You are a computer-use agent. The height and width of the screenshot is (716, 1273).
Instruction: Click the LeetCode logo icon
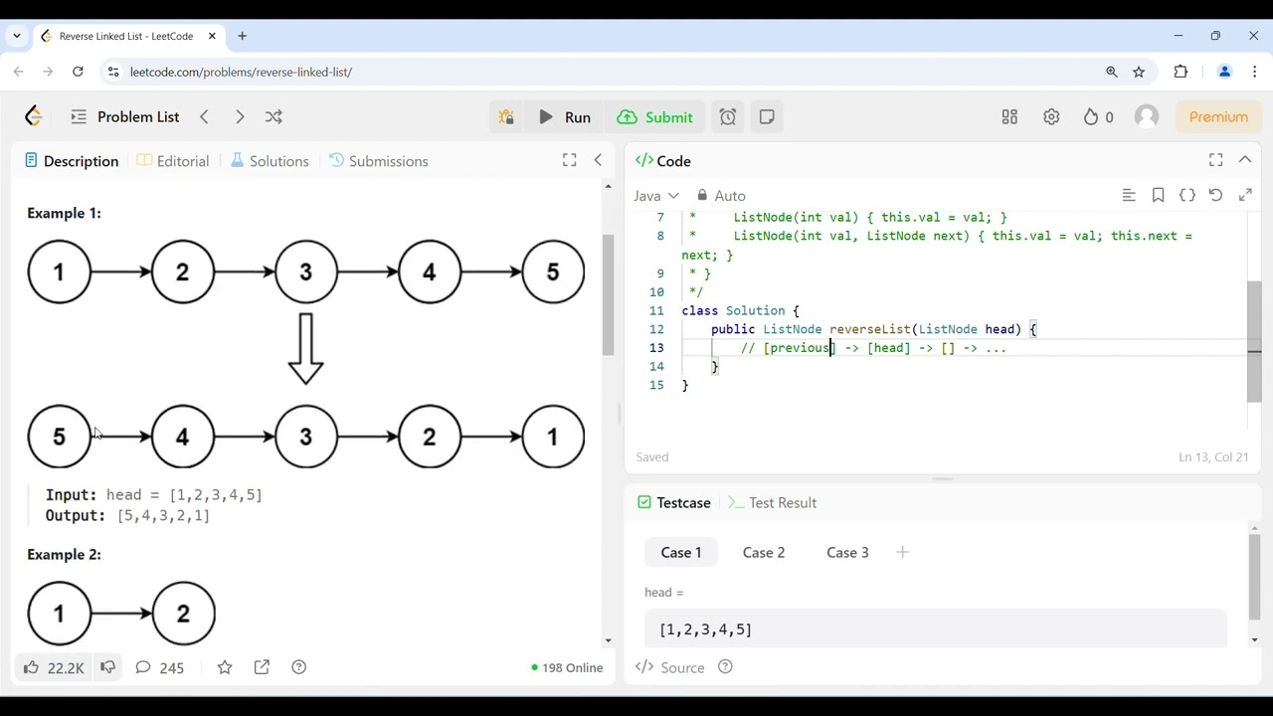[x=33, y=116]
